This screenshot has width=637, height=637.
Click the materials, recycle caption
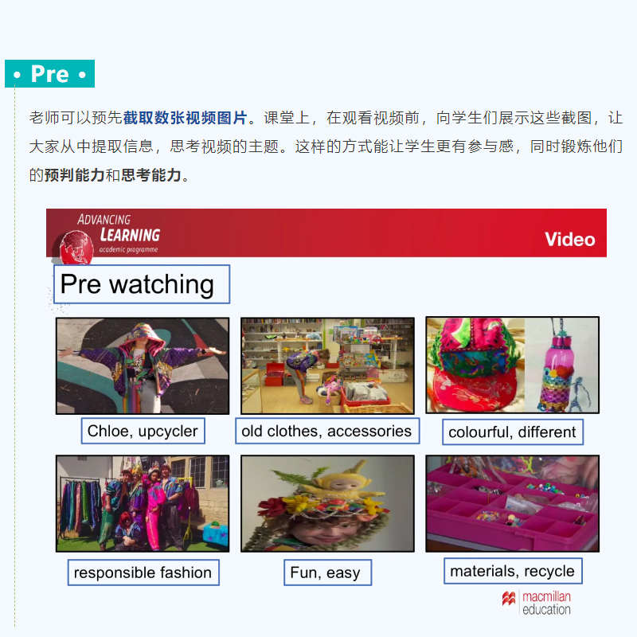point(513,571)
